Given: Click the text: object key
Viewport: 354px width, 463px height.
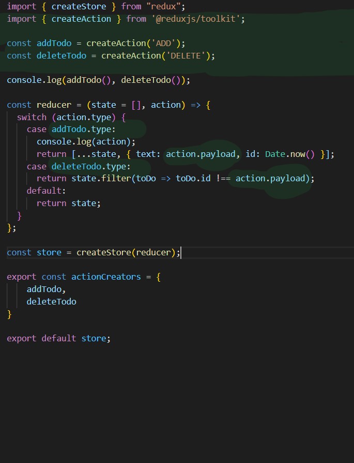Looking at the screenshot, I should (148, 154).
